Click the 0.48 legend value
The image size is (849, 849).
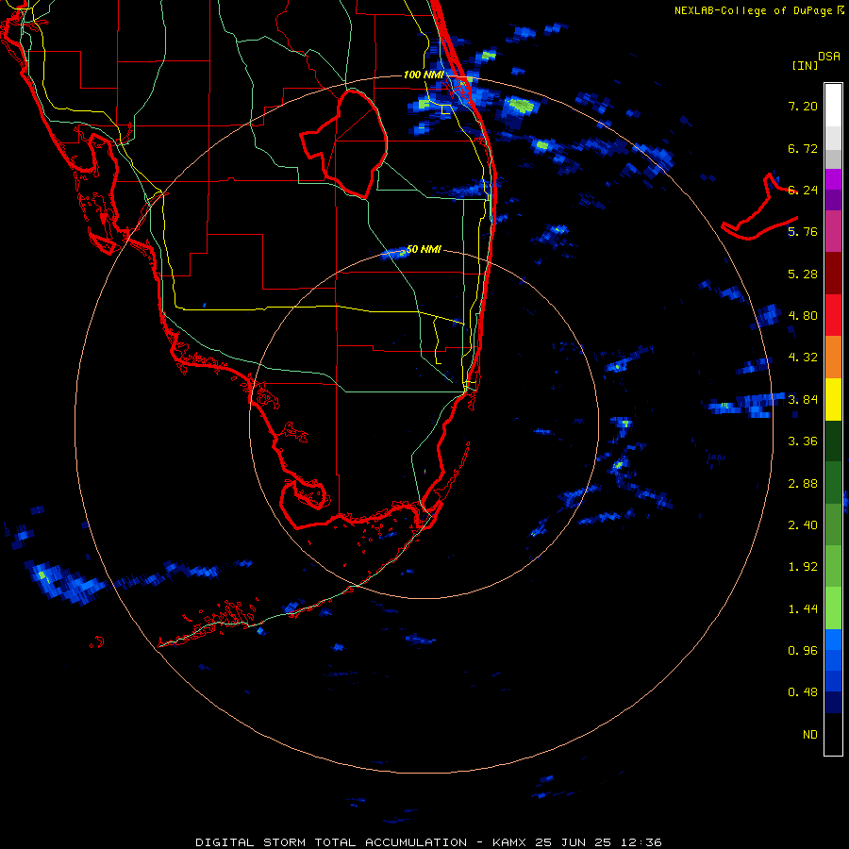click(803, 692)
